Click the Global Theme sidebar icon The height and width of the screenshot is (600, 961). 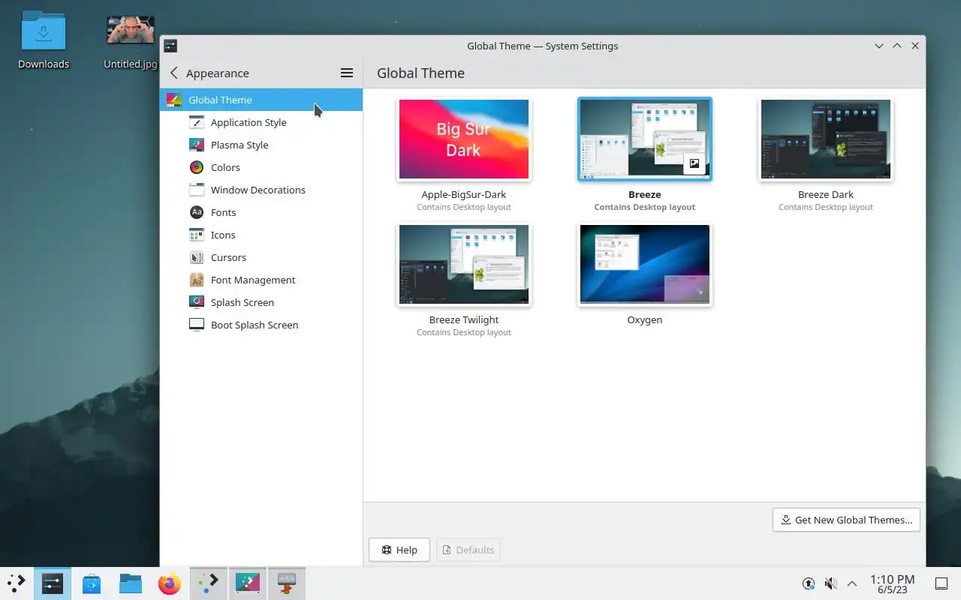click(173, 100)
